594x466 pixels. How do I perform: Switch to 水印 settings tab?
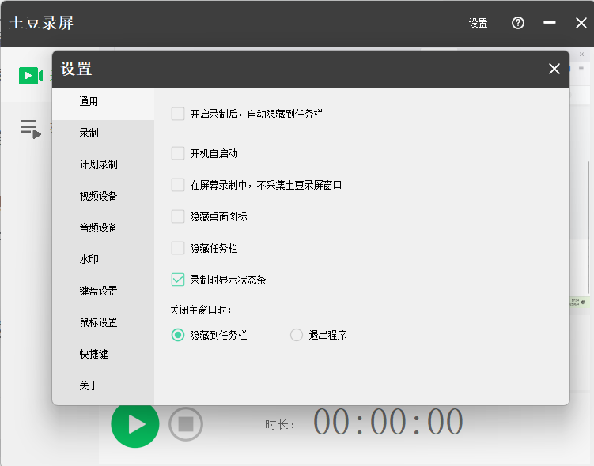pos(103,259)
